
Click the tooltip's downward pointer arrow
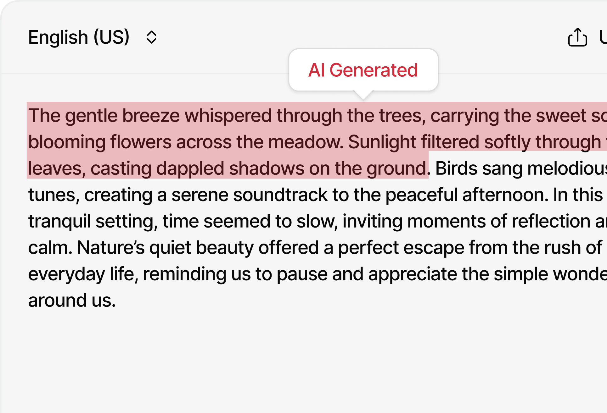click(x=363, y=95)
